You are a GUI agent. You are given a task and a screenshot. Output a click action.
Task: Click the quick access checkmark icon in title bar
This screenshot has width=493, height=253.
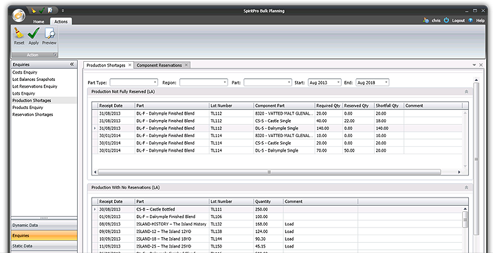tap(42, 11)
